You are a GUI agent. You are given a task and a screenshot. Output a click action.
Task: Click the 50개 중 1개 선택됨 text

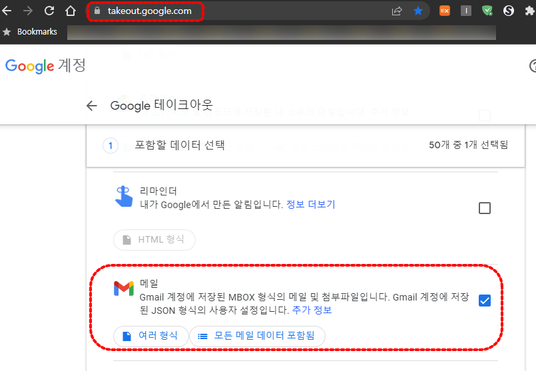[468, 145]
